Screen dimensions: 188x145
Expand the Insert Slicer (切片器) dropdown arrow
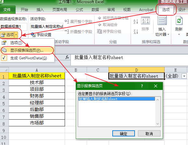168,35
